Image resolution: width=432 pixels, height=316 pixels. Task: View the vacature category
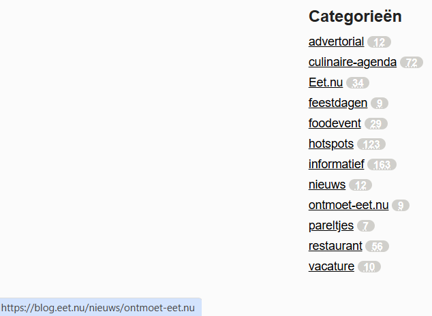[x=331, y=266]
